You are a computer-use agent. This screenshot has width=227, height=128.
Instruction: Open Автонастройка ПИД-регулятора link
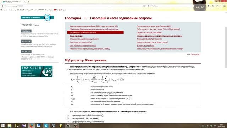[149, 39]
